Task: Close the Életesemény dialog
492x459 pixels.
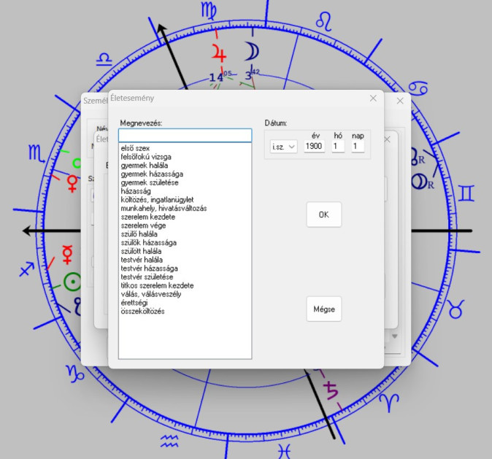Action: (373, 98)
